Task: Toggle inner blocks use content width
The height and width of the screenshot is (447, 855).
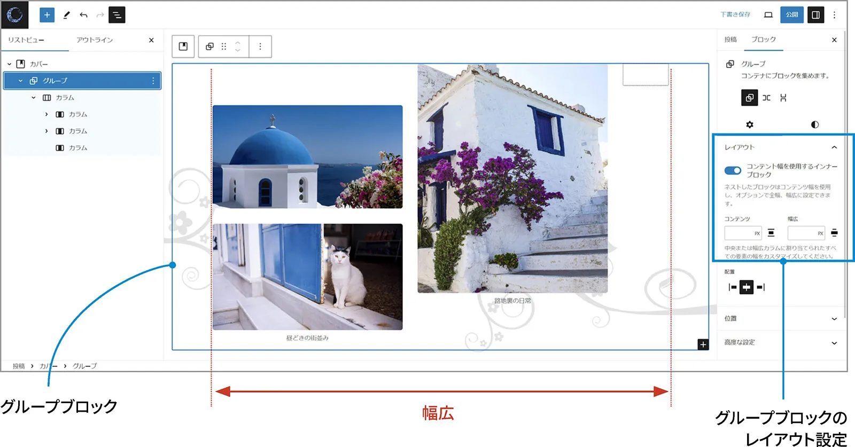Action: coord(733,170)
